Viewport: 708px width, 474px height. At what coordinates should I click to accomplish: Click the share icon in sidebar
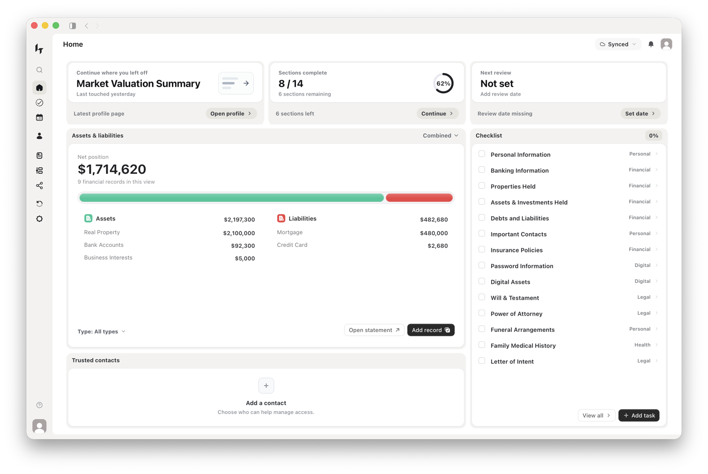[x=39, y=186]
